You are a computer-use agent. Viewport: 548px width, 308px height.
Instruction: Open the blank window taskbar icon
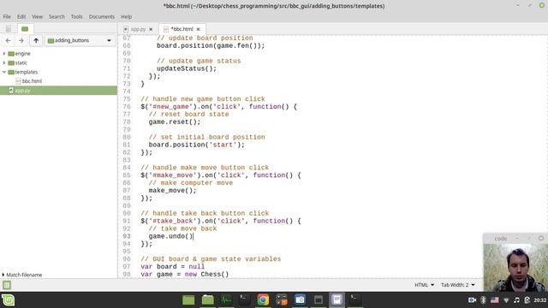coord(319,300)
